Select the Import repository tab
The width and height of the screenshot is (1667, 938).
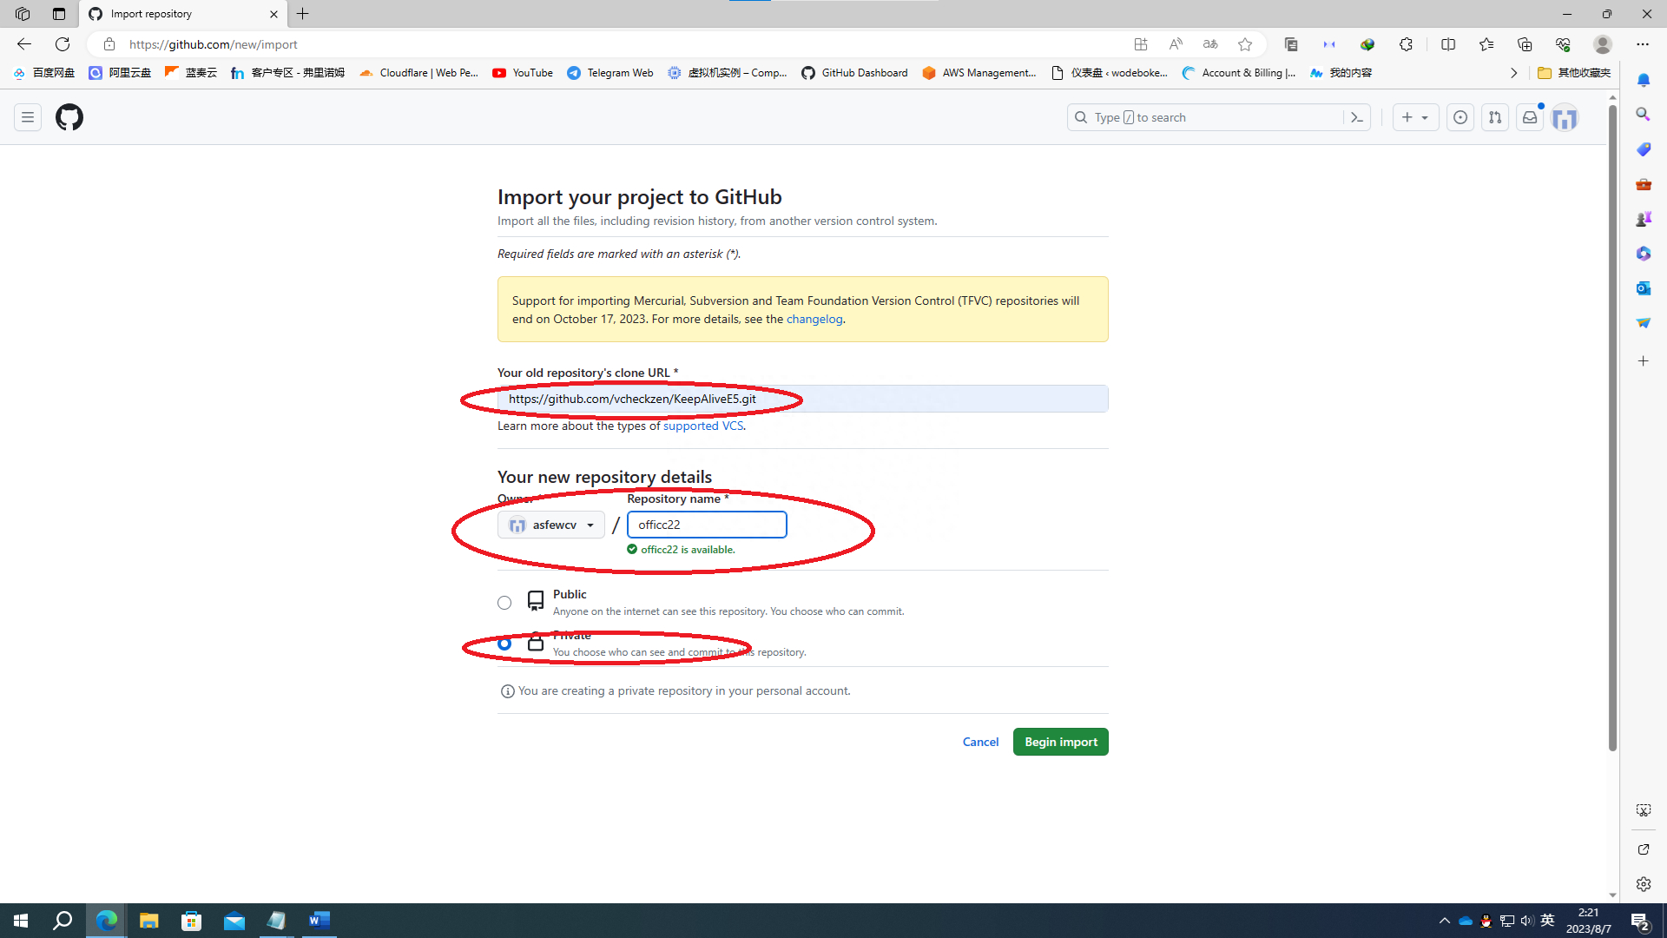[x=182, y=14]
